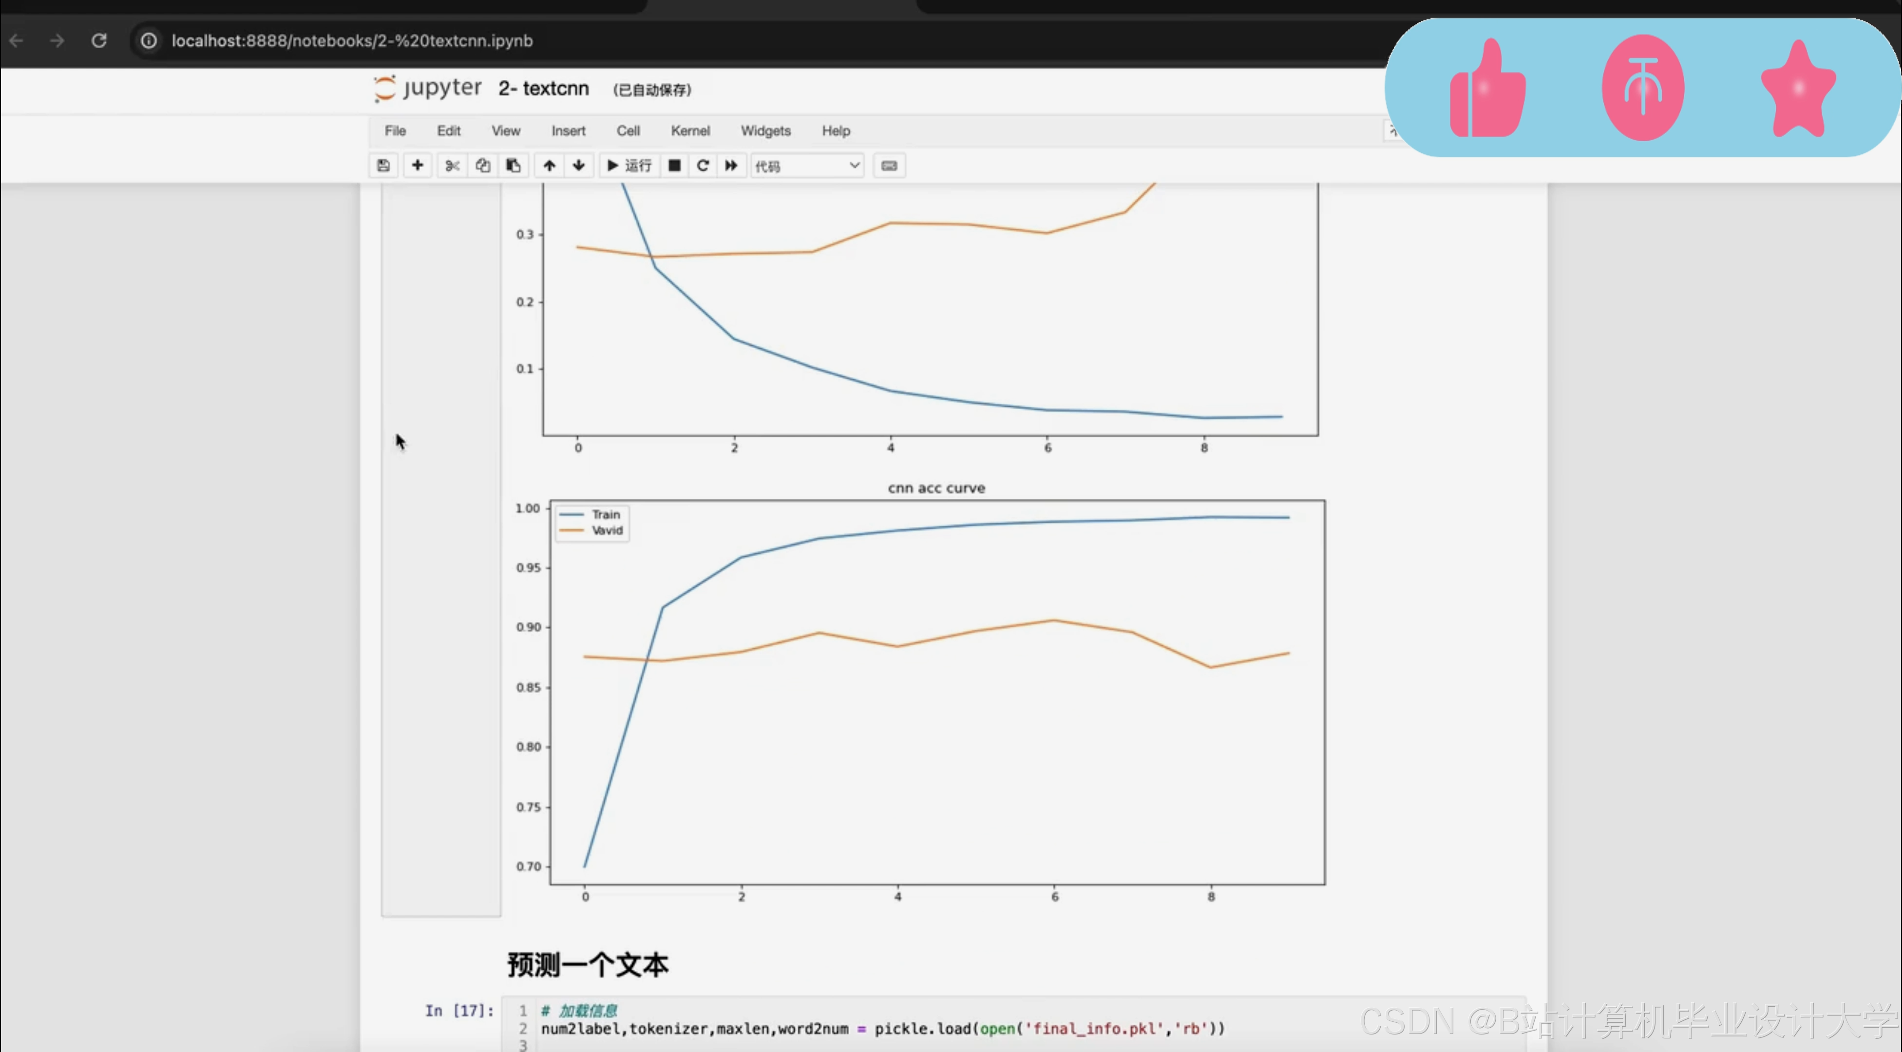The height and width of the screenshot is (1052, 1902).
Task: Move the selected cell up
Action: pyautogui.click(x=550, y=166)
